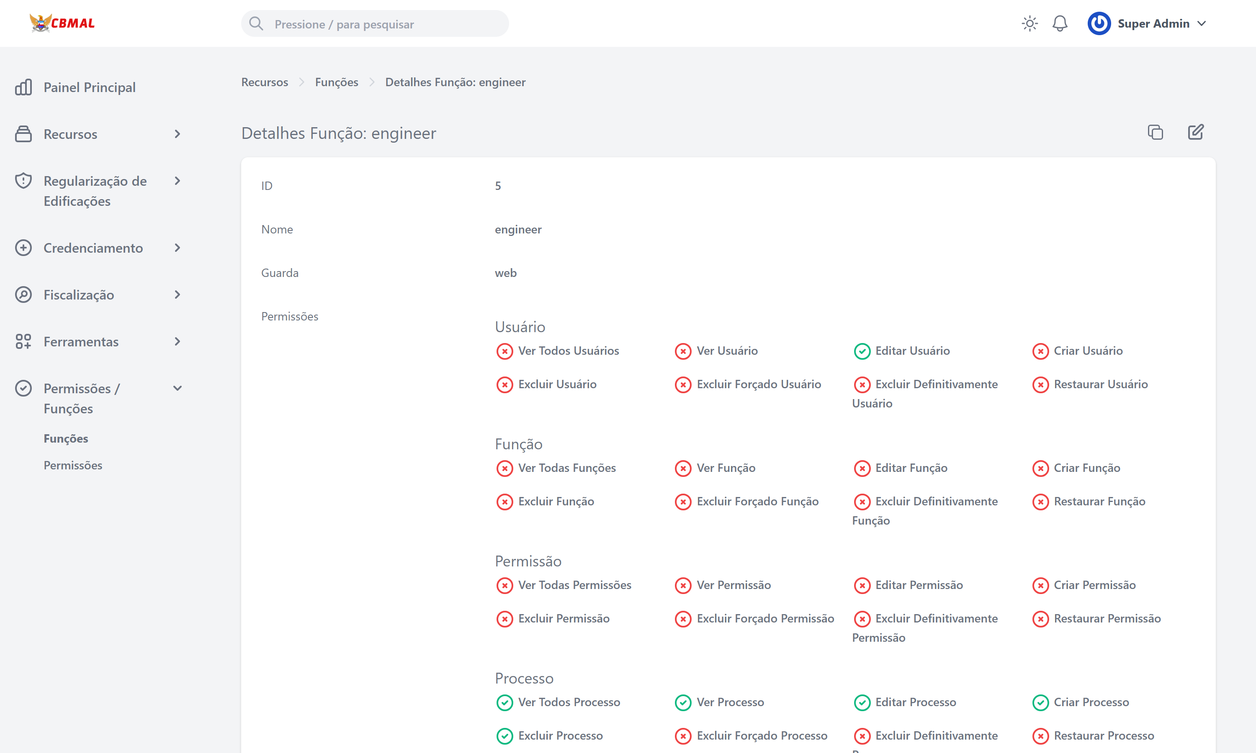Select Permissões submenu item
The width and height of the screenshot is (1256, 753).
point(72,465)
